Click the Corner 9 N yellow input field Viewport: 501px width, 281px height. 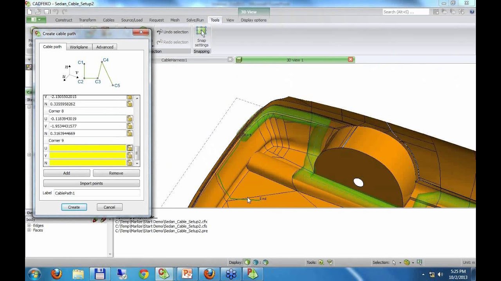click(x=87, y=163)
